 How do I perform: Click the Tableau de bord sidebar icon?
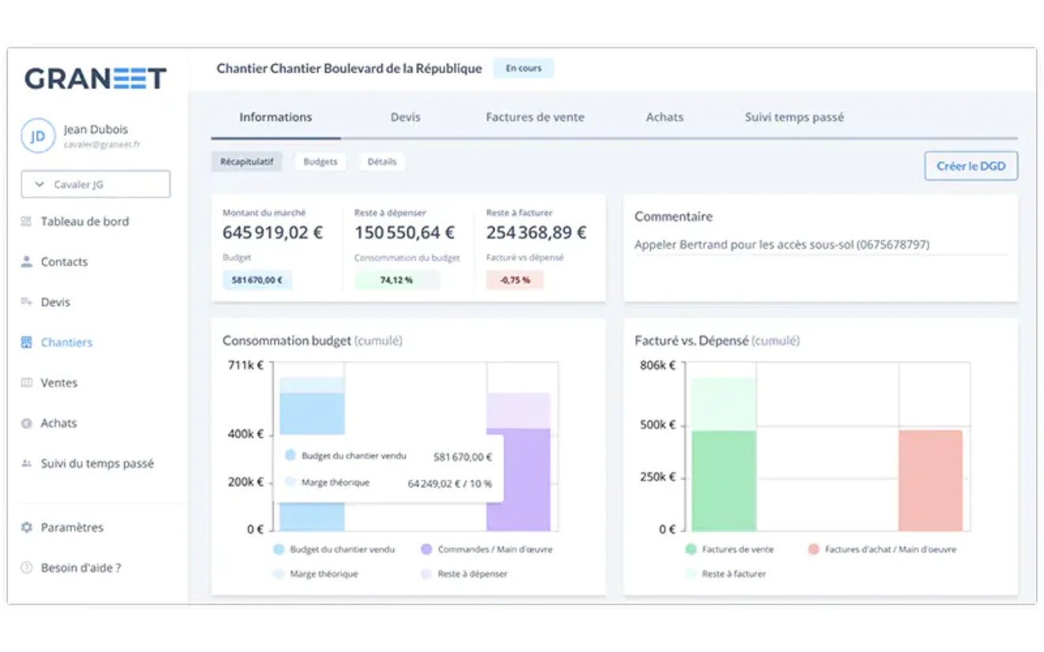pyautogui.click(x=26, y=222)
